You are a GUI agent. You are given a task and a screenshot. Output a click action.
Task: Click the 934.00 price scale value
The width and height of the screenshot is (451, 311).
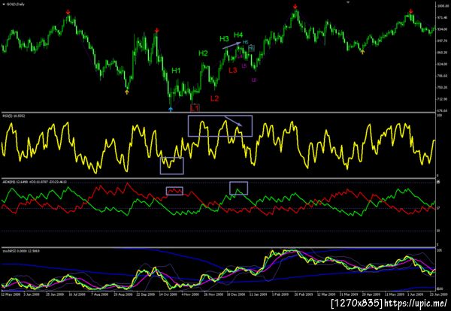point(442,29)
